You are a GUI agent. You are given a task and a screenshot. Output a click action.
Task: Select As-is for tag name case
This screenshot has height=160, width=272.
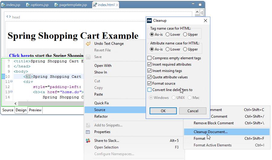[x=152, y=34]
